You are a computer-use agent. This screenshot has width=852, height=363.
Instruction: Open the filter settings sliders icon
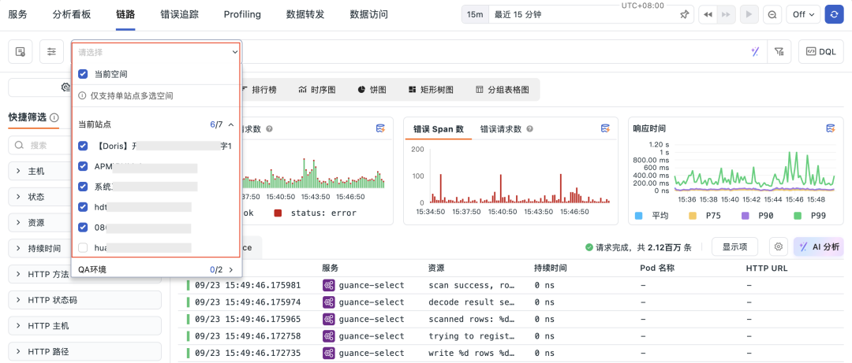(51, 51)
